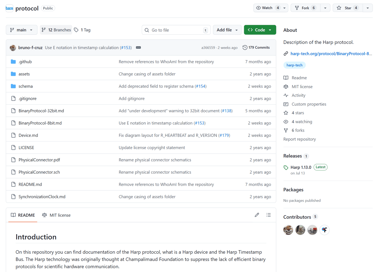381x272 pixels.
Task: Open the Packages heading link
Action: (293, 190)
